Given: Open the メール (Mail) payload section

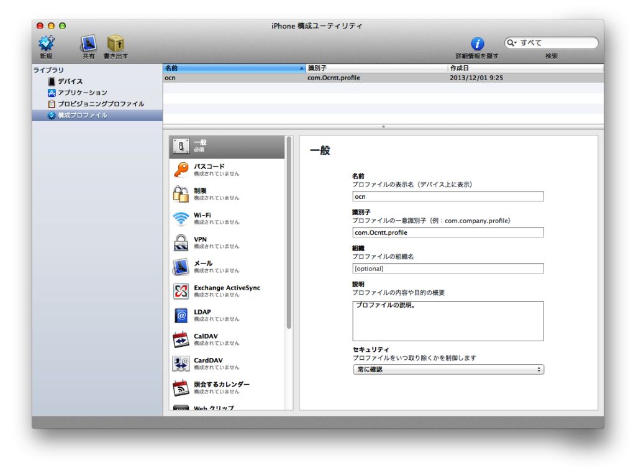Looking at the screenshot, I should pyautogui.click(x=227, y=267).
